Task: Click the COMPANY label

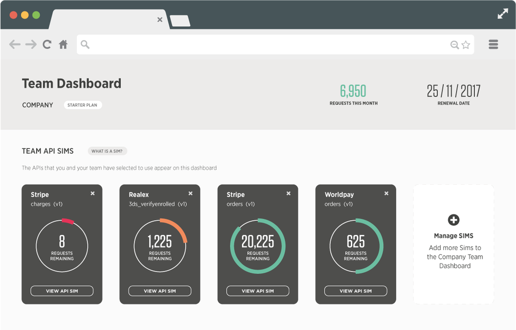Action: pos(38,105)
